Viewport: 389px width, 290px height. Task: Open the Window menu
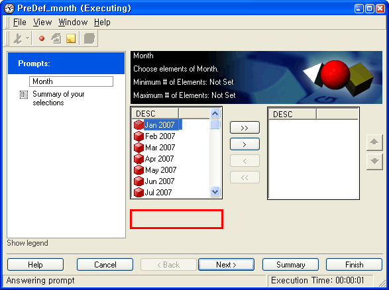[73, 23]
